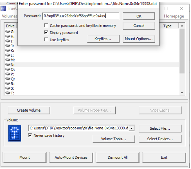Open the Volumes menu
Viewport: 191px width, 169px height.
[x=10, y=16]
